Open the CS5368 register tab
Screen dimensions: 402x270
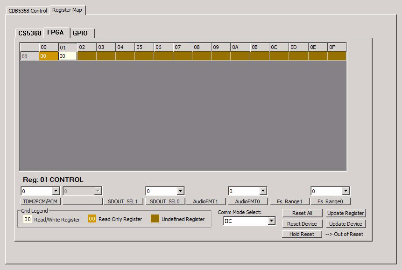(29, 33)
